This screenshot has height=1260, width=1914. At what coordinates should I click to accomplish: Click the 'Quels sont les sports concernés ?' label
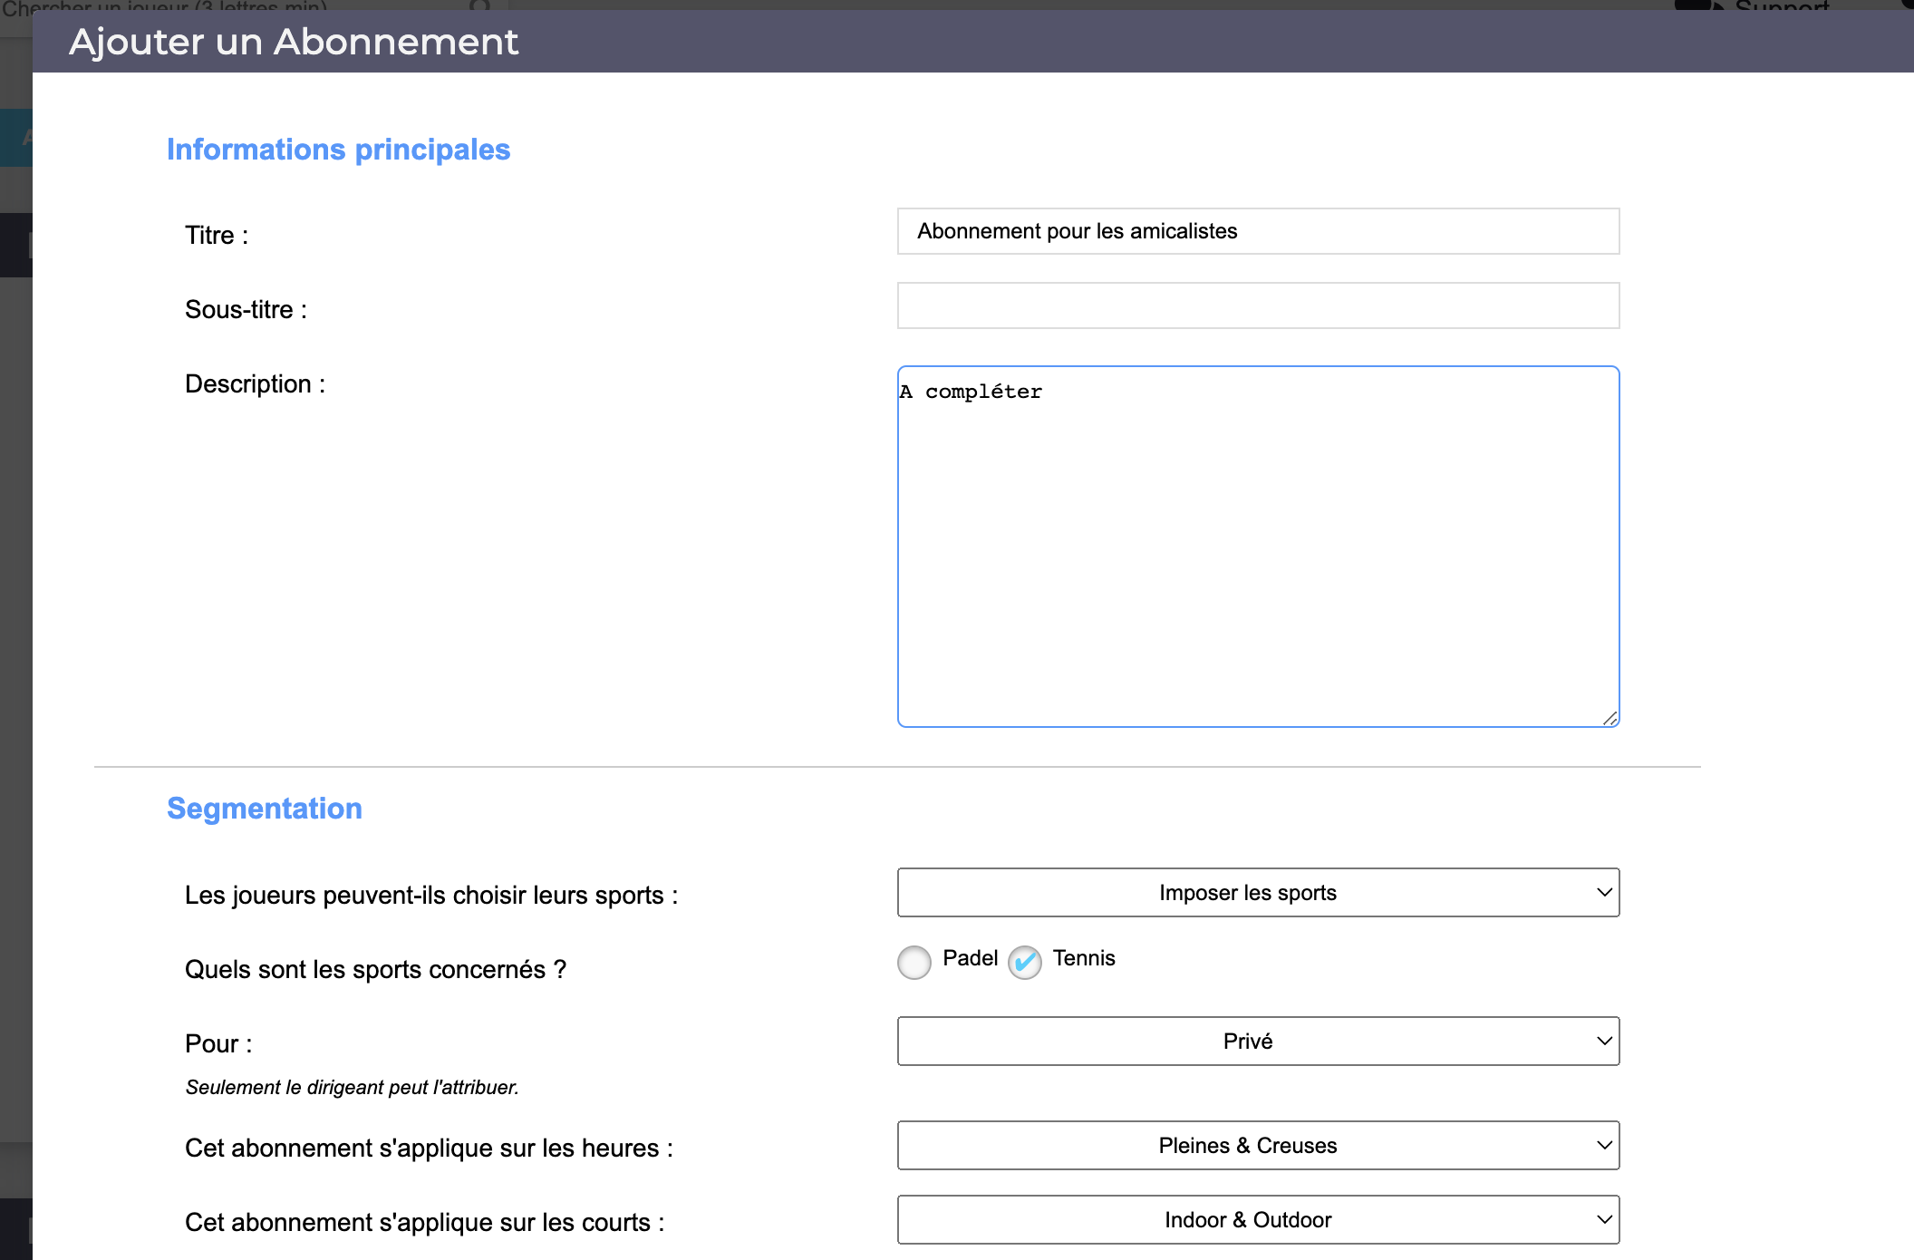point(375,970)
